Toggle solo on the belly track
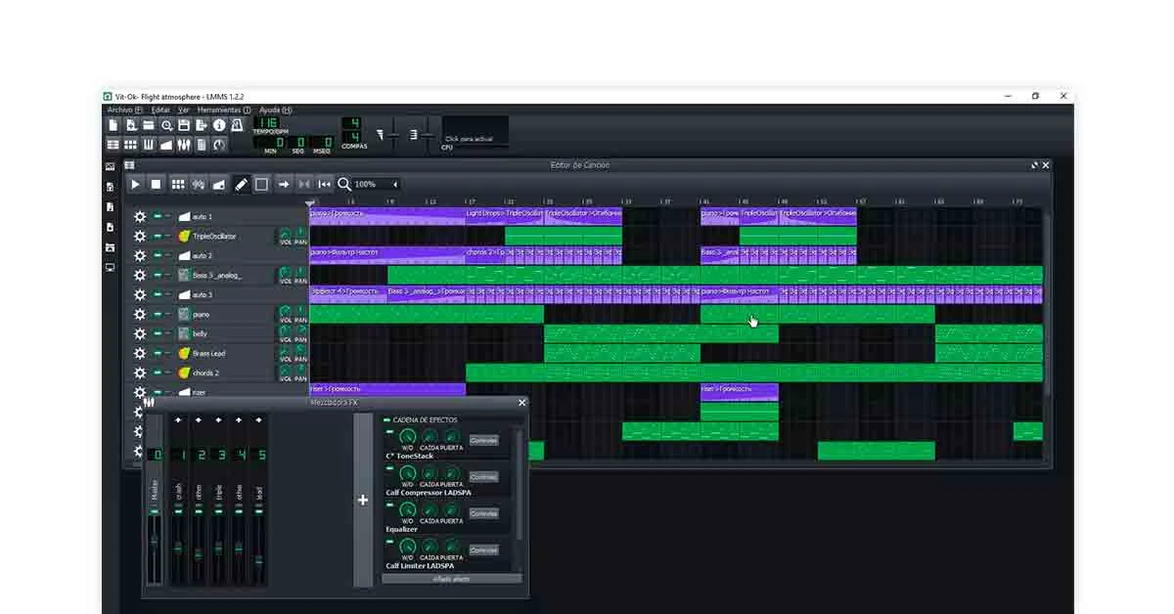The height and width of the screenshot is (614, 1174). click(x=168, y=332)
